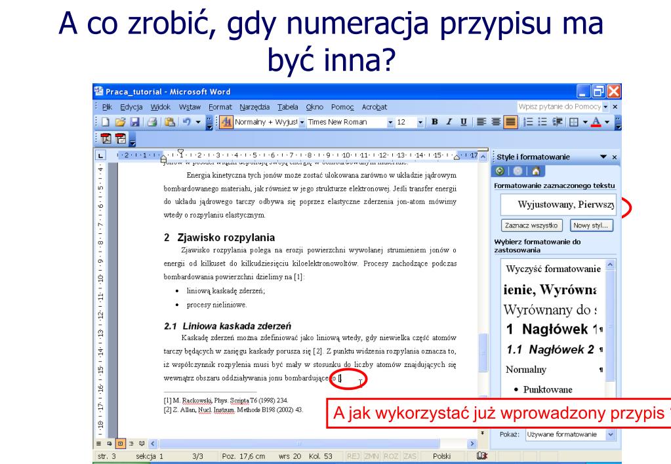The height and width of the screenshot is (464, 671).
Task: Turn on bulleted list
Action: [x=542, y=122]
